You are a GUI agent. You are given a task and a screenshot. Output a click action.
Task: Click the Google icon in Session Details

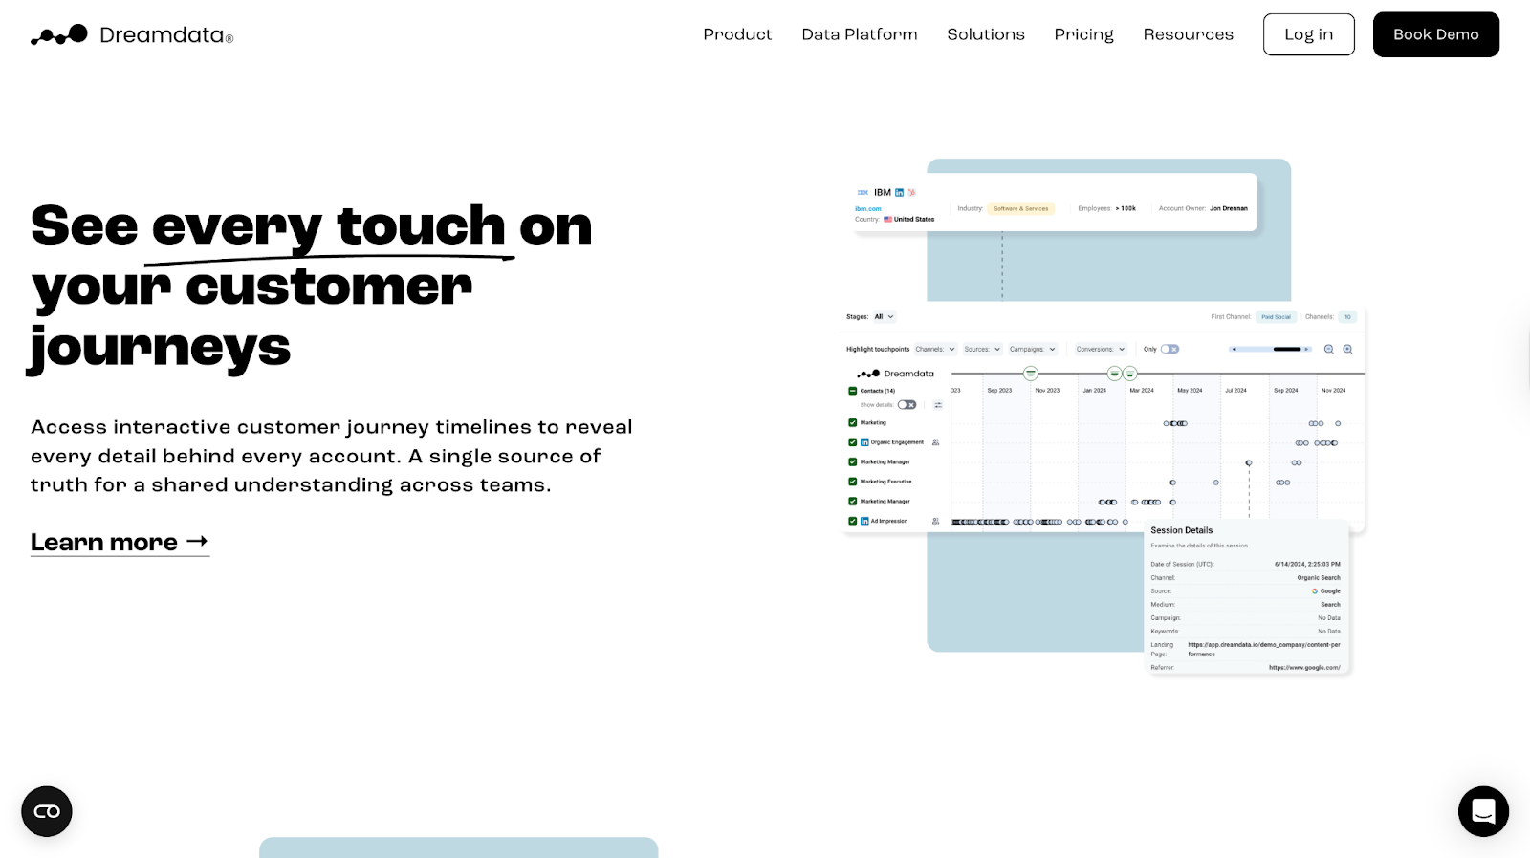(1315, 591)
